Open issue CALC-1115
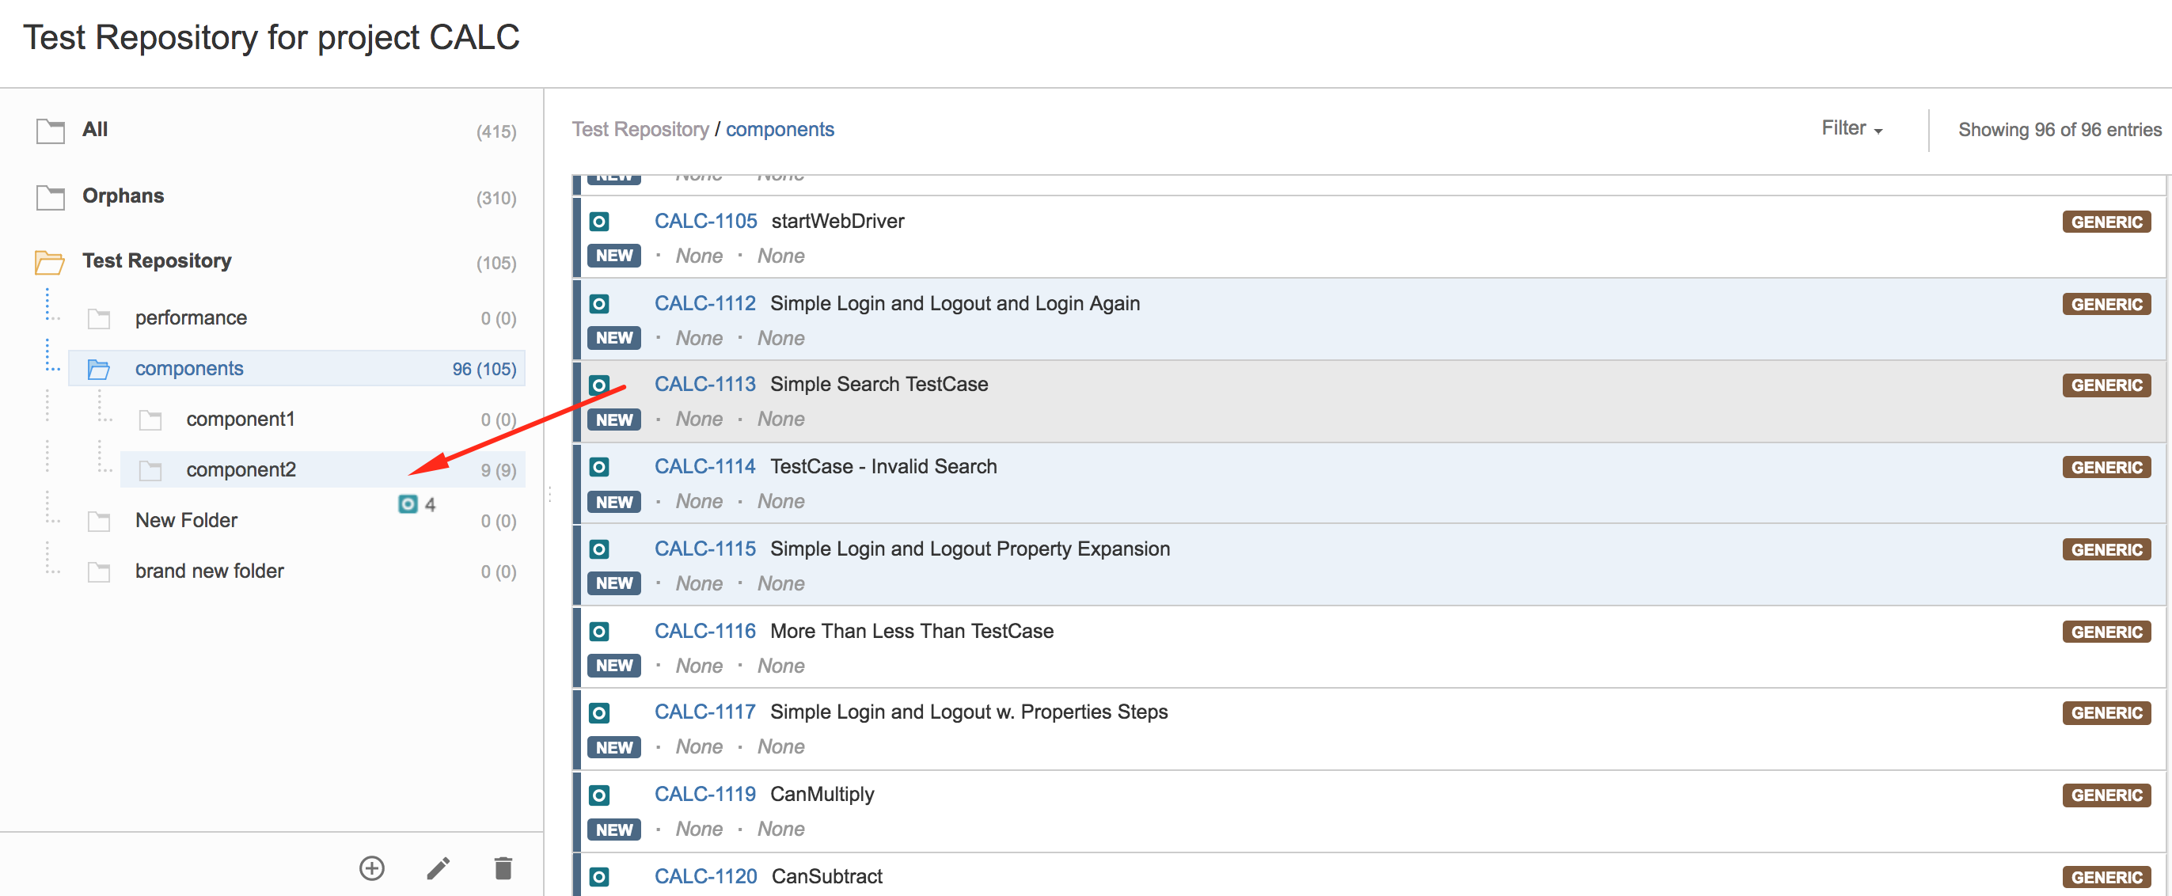The height and width of the screenshot is (896, 2172). coord(705,549)
